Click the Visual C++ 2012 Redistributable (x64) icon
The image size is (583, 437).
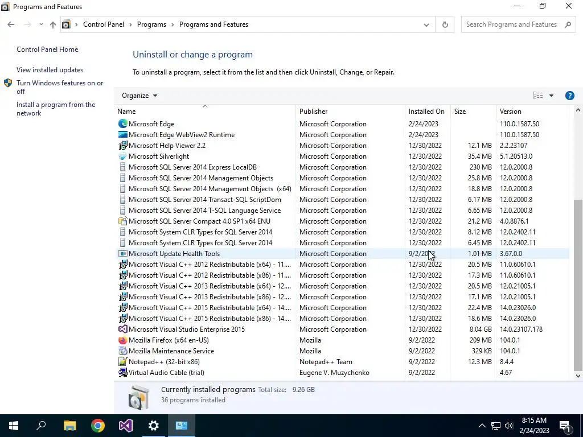tap(123, 264)
